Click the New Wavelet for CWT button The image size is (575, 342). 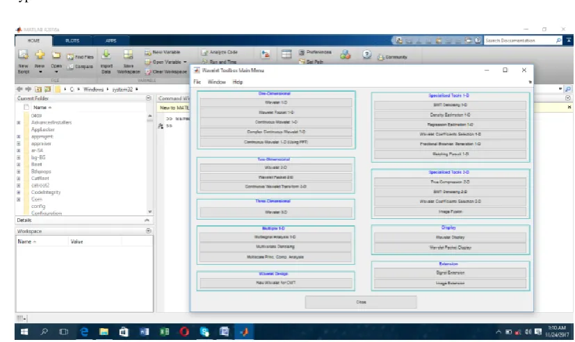[x=276, y=283]
